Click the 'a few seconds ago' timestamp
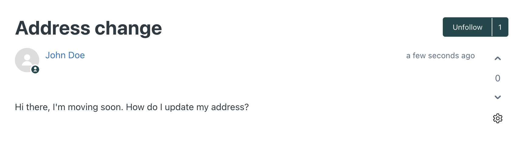 440,56
